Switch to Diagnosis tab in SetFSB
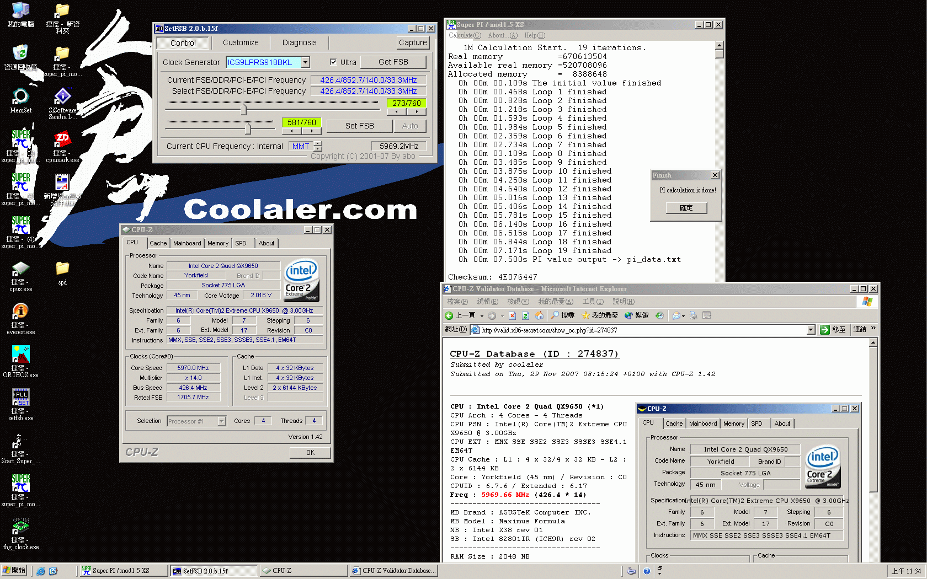Viewport: 927px width, 579px height. (299, 42)
